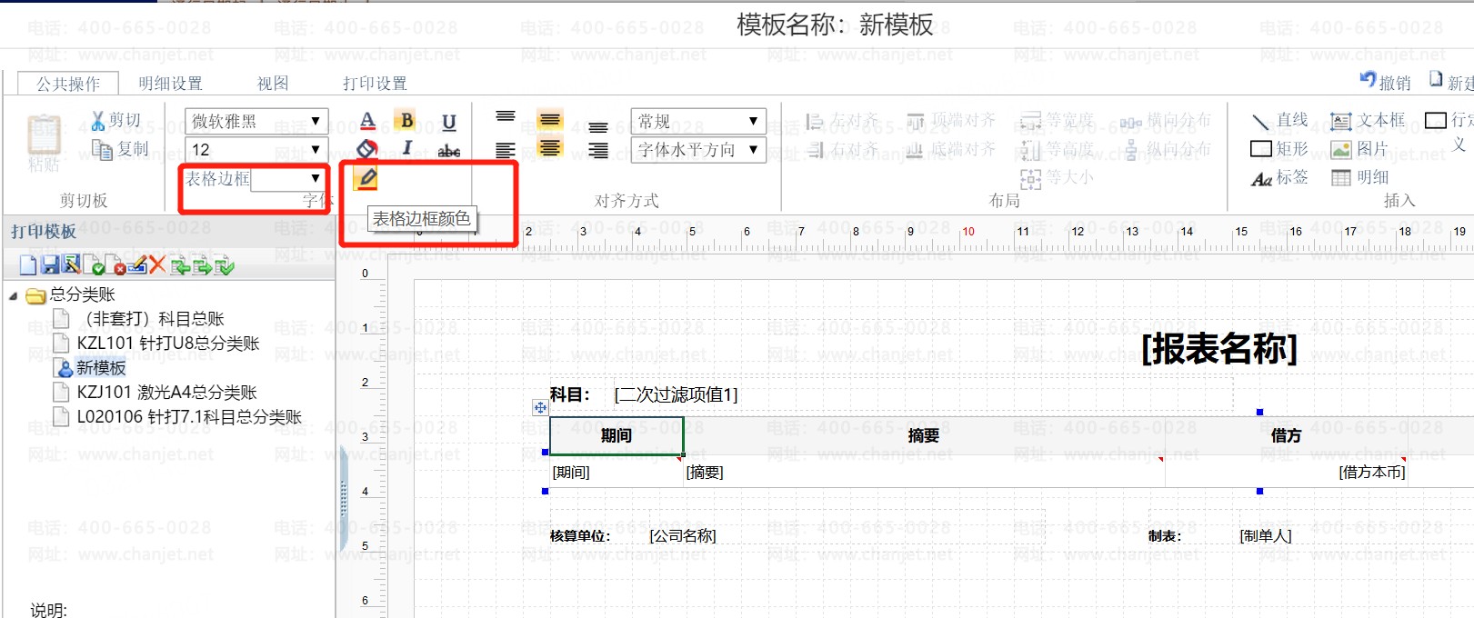This screenshot has height=618, width=1474.
Task: Click the new blank template icon in 打印模板 toolbar
Action: coord(28,265)
